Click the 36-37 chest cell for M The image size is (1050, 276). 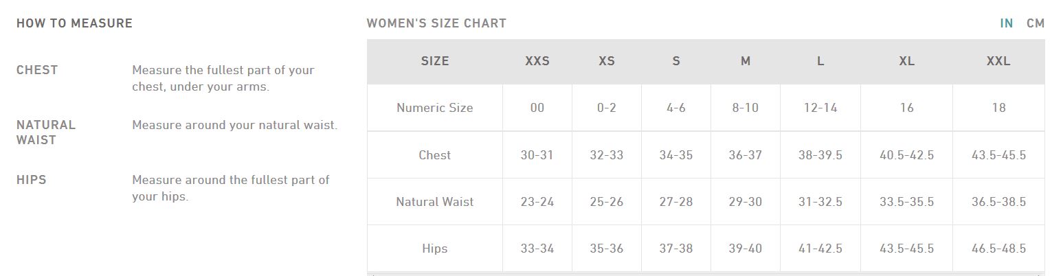pos(746,155)
